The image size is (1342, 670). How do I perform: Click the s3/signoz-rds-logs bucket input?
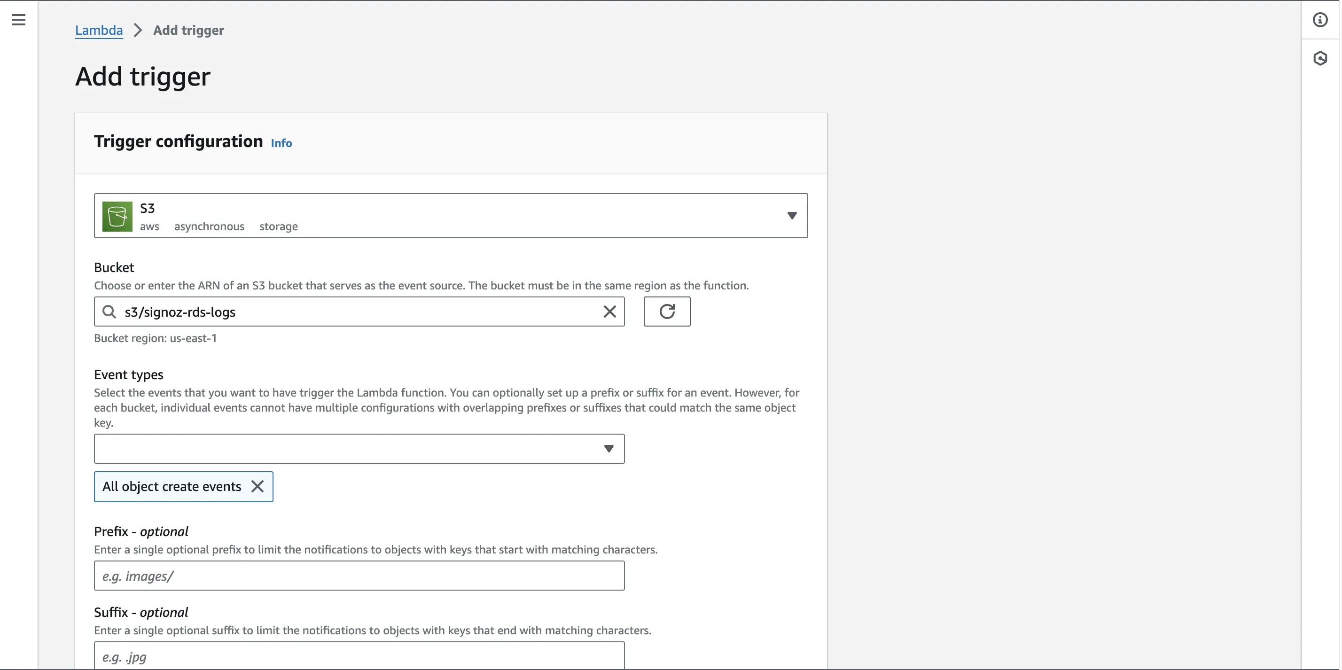pyautogui.click(x=359, y=312)
